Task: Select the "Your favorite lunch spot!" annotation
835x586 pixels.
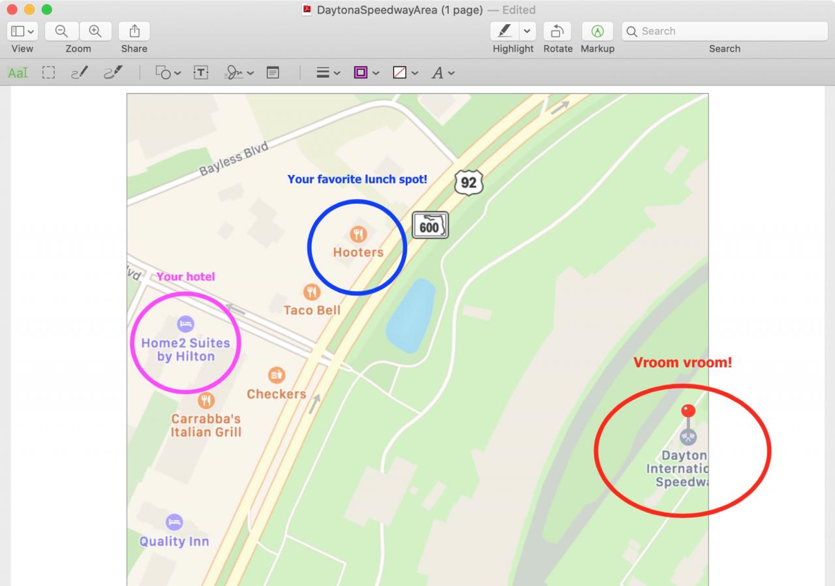Action: pyautogui.click(x=357, y=179)
